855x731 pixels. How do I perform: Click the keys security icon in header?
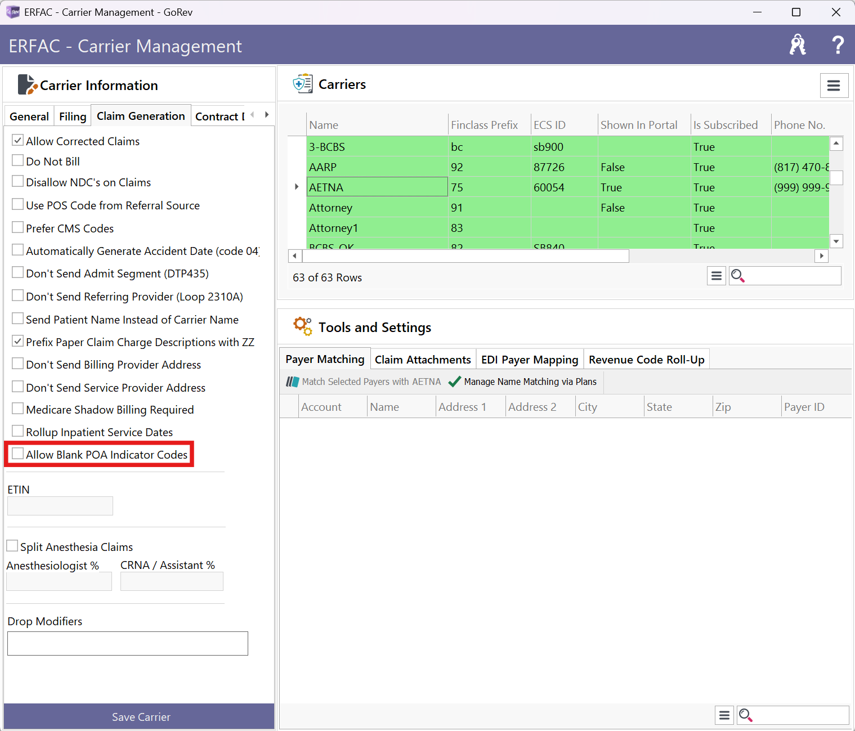797,45
